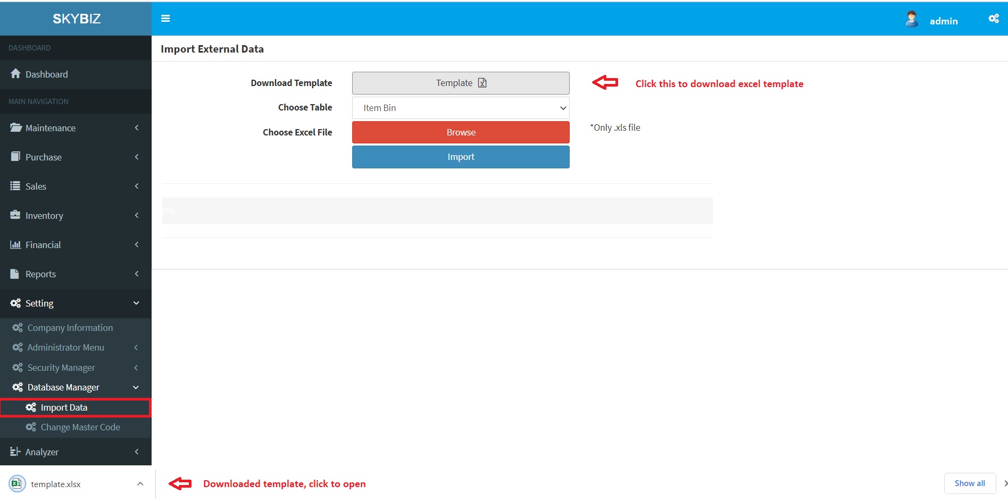The width and height of the screenshot is (1008, 502).
Task: Expand the Security Manager submenu
Action: click(x=136, y=368)
